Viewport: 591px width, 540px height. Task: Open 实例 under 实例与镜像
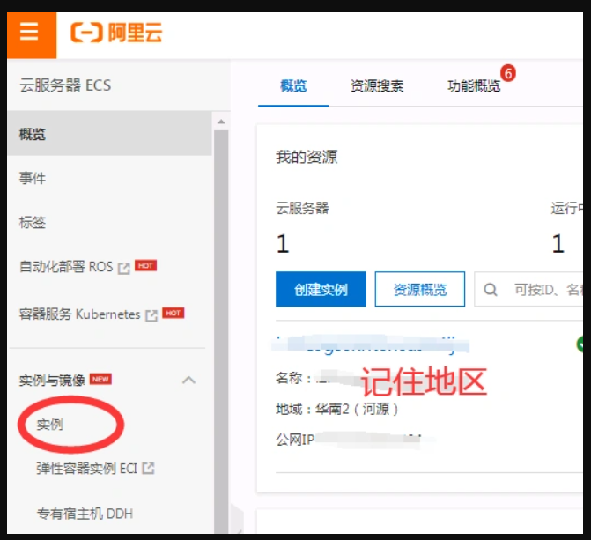[49, 425]
